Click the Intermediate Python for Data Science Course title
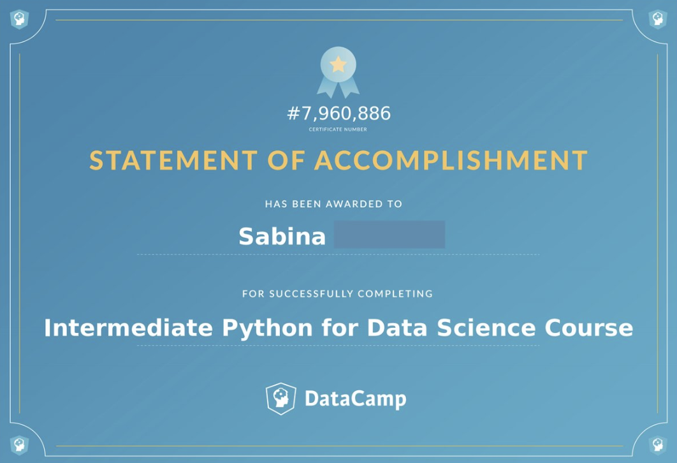 338,328
